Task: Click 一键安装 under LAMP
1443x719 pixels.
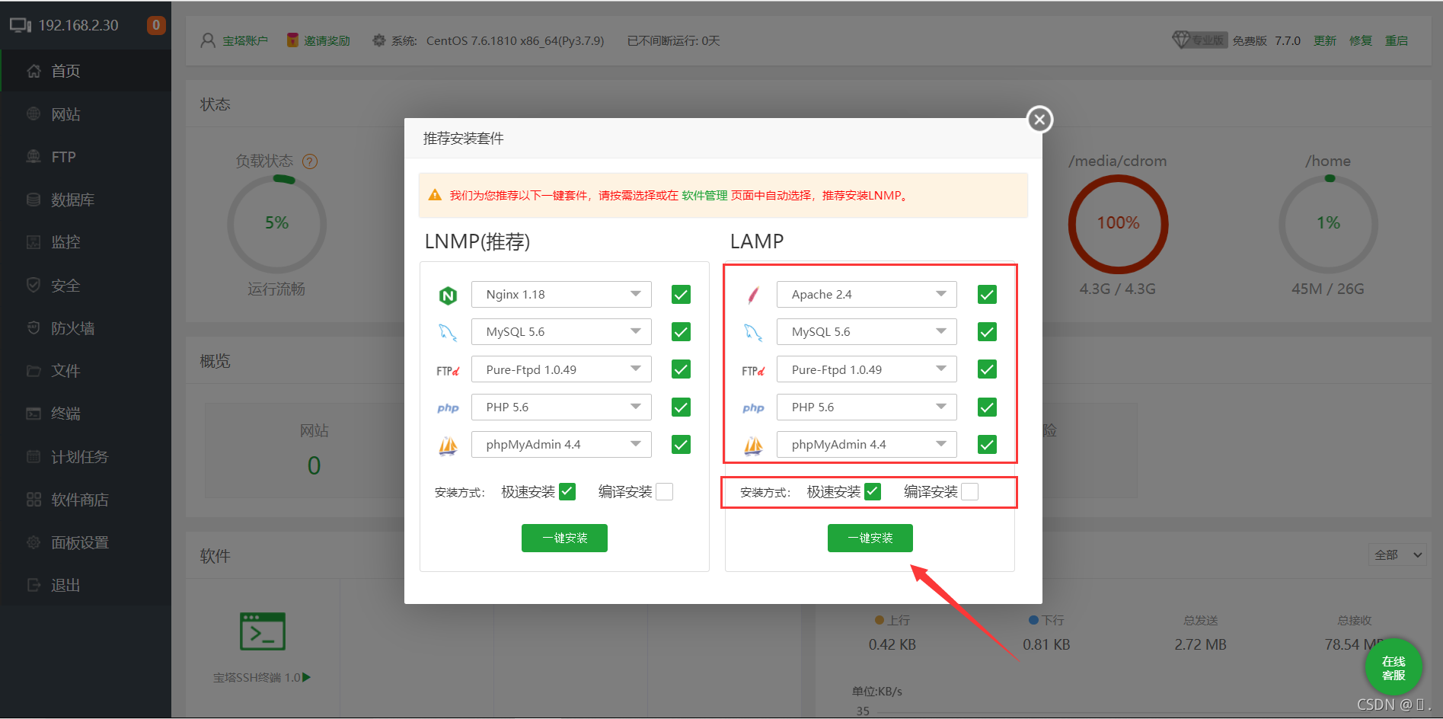Action: [x=870, y=538]
